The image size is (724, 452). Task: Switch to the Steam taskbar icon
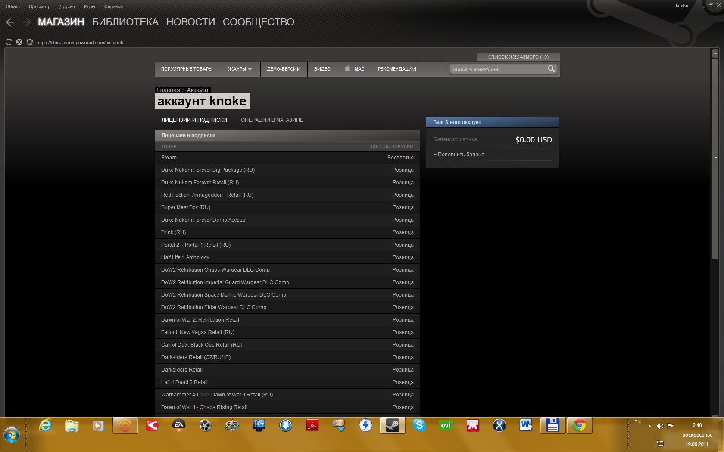[x=392, y=426]
